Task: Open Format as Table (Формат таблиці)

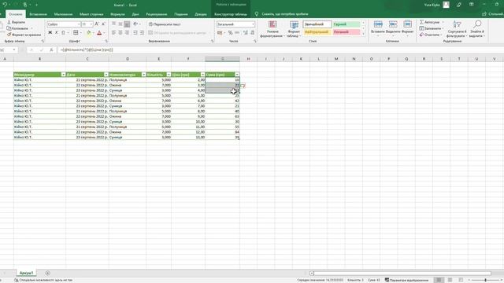Action: point(294,29)
